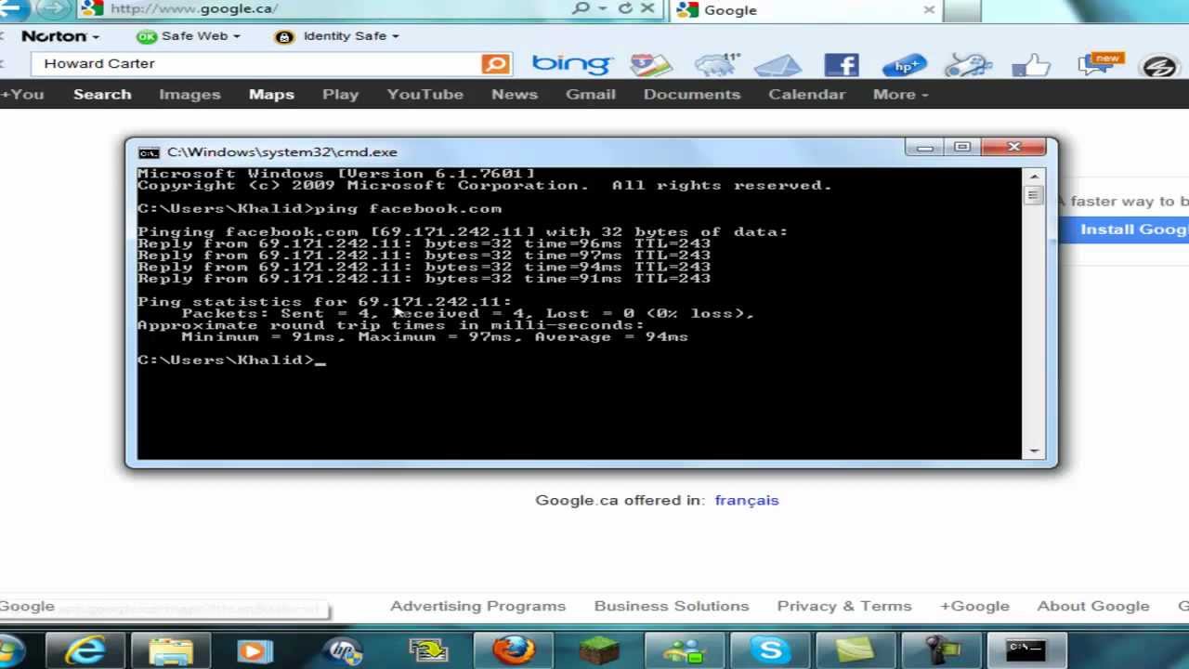Click the thumbs-up toolbar icon
The height and width of the screenshot is (669, 1189).
[1031, 65]
